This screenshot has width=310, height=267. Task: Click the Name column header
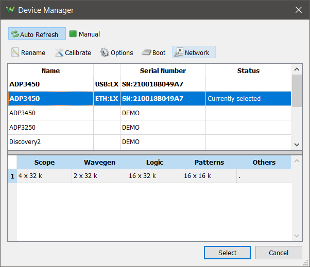50,70
